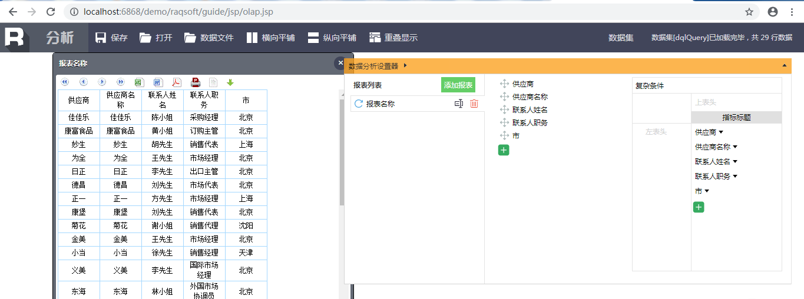Click the 陈小姐 table cell

tap(163, 118)
